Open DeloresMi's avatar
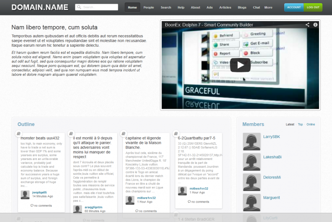The width and height of the screenshot is (332, 222). (251, 182)
